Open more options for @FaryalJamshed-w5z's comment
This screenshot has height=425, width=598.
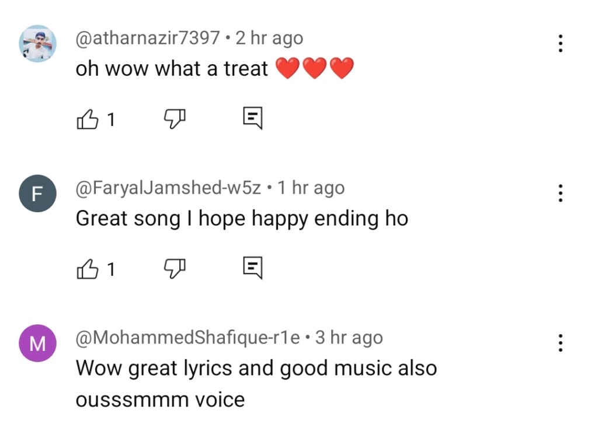(560, 193)
